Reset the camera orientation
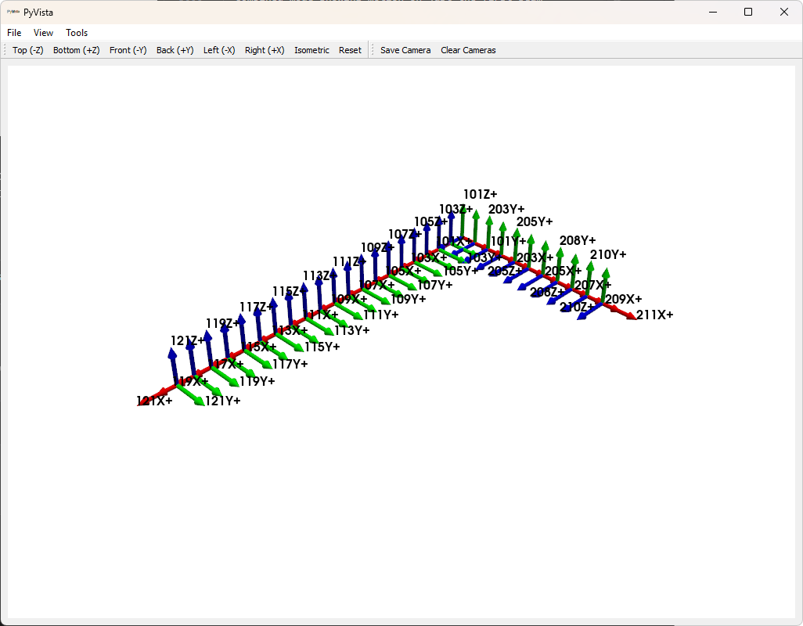This screenshot has height=626, width=803. [350, 49]
